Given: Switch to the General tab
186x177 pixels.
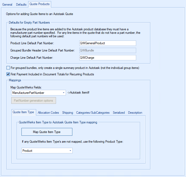Looking at the screenshot, I should pyautogui.click(x=7, y=5).
